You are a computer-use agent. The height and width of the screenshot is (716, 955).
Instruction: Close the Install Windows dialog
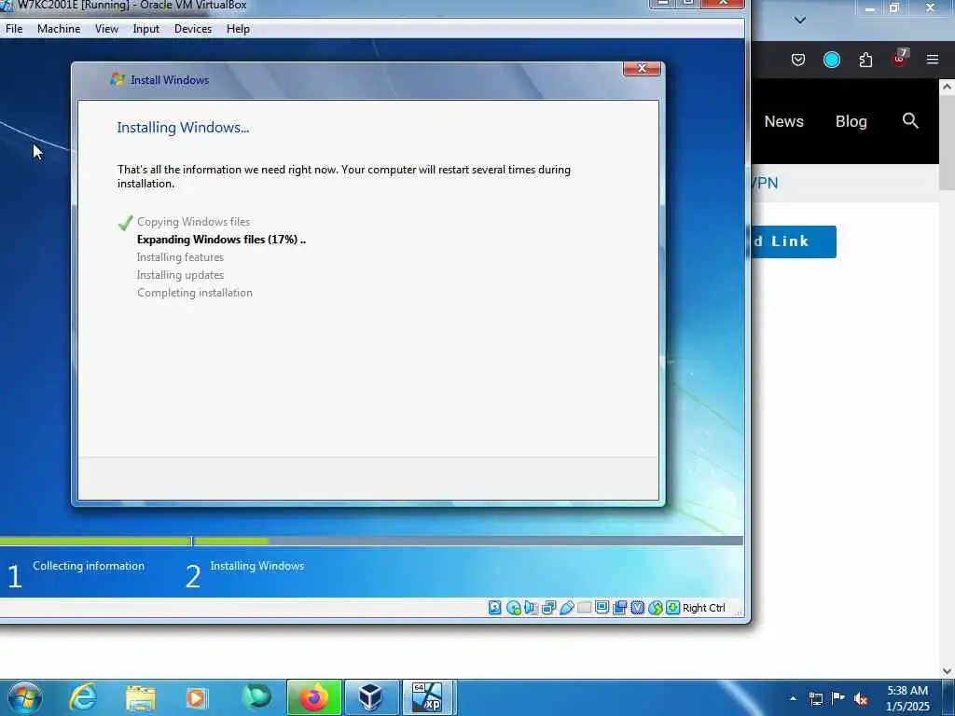coord(642,69)
